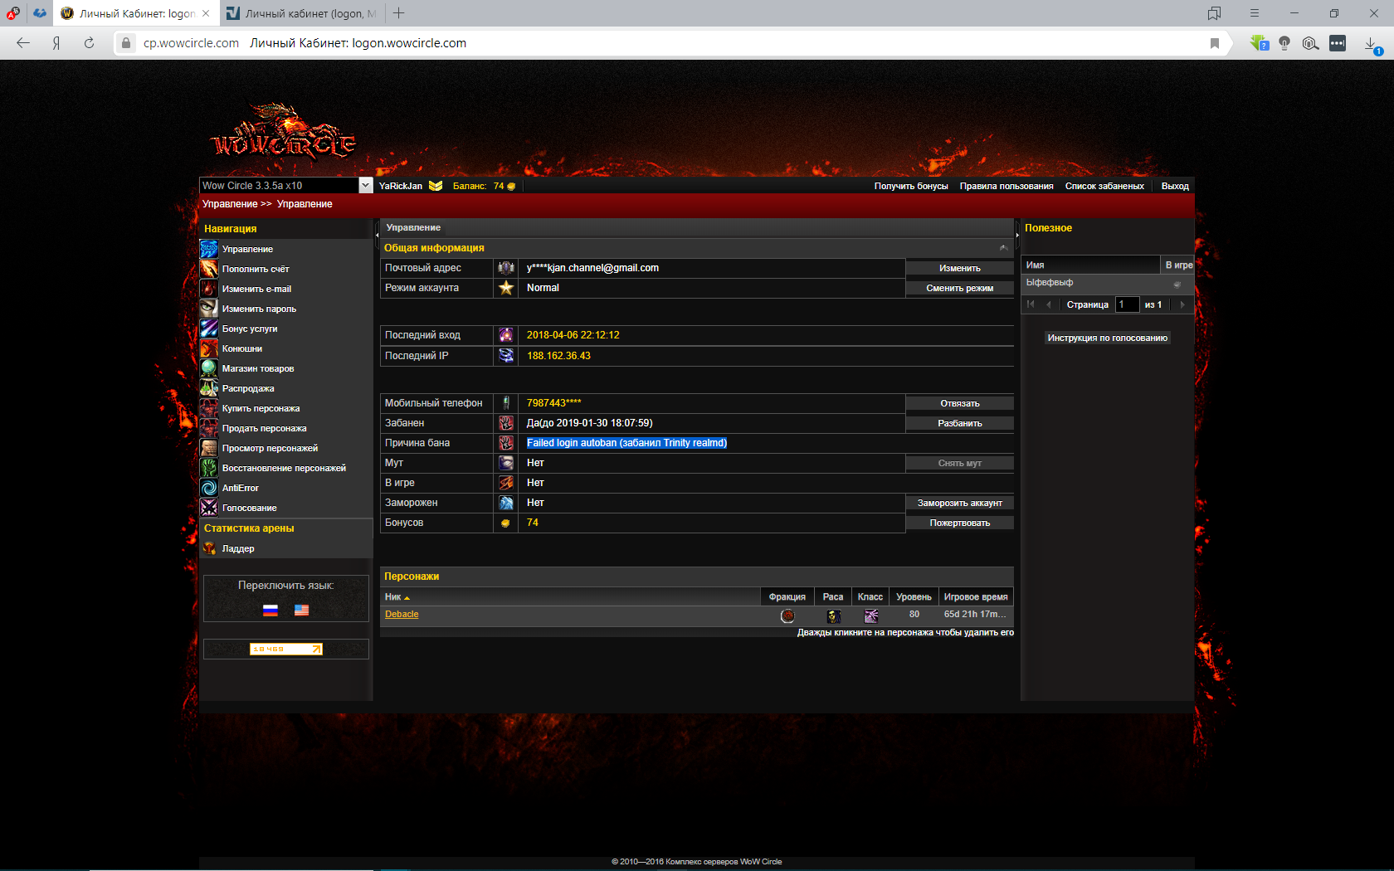The width and height of the screenshot is (1394, 871).
Task: Open the Debacle character link
Action: [x=402, y=615]
